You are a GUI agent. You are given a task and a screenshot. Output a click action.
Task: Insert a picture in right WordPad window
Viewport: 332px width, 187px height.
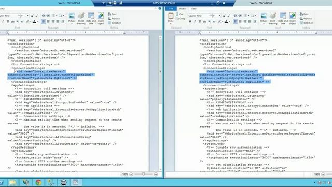point(264,19)
